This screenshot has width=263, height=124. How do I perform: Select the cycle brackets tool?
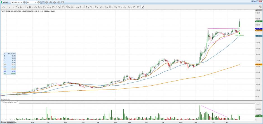58,7
